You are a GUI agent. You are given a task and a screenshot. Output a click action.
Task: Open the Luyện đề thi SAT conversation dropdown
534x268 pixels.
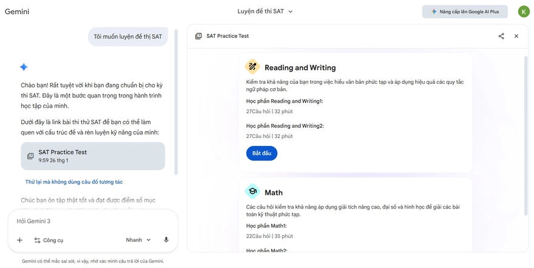[265, 12]
